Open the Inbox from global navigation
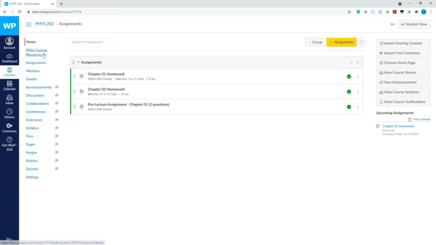The image size is (436, 245). [x=10, y=99]
